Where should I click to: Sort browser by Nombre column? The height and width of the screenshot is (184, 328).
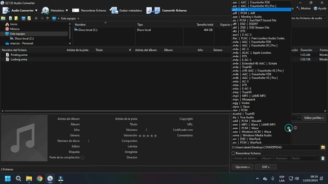pos(80,25)
